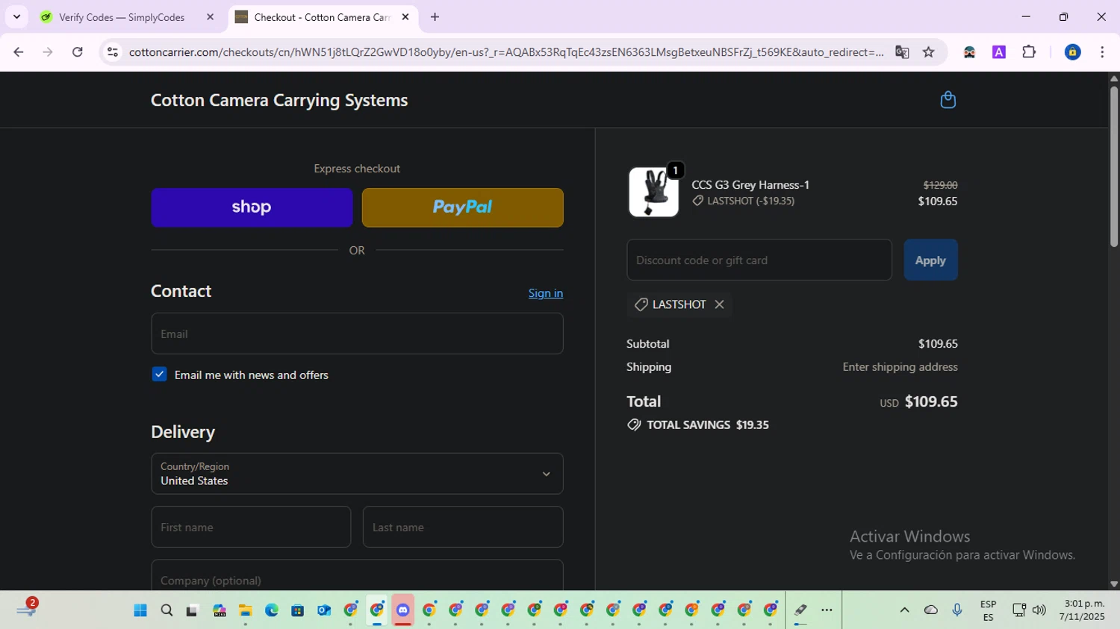Open Microsoft Store from taskbar

(x=297, y=610)
